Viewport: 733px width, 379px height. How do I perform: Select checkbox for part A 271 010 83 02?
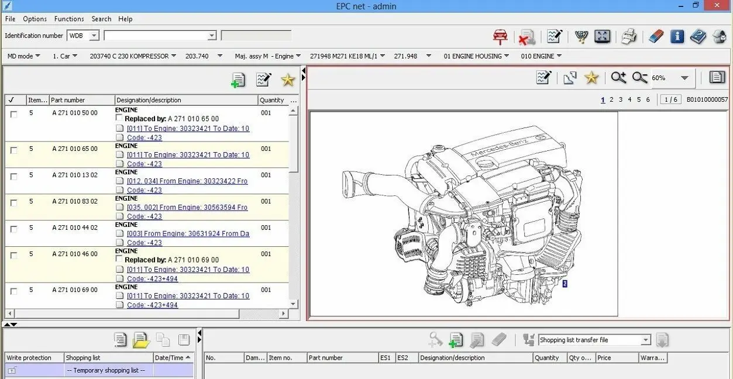(x=13, y=203)
